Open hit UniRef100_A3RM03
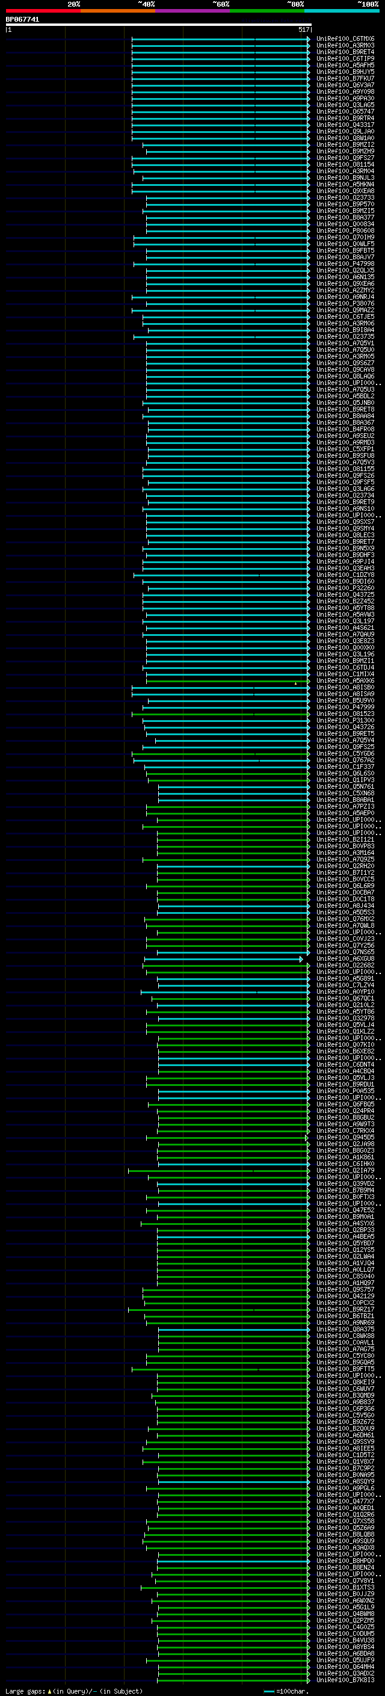This screenshot has width=385, height=1696. point(345,46)
